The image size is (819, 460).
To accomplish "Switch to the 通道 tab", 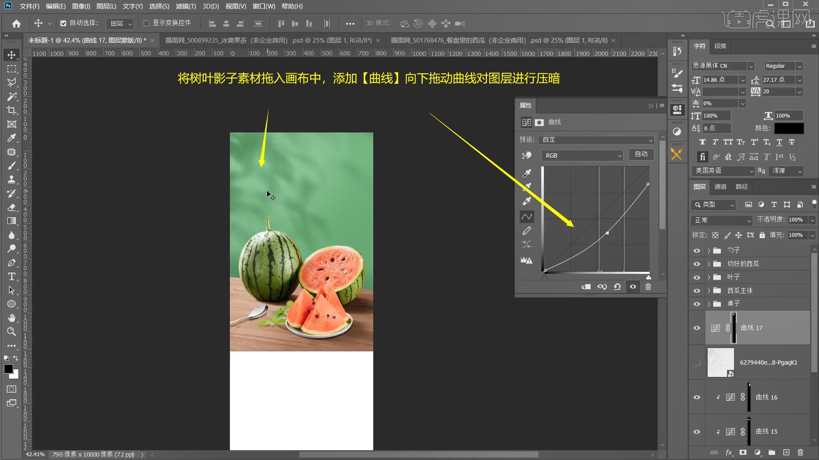I will click(720, 187).
